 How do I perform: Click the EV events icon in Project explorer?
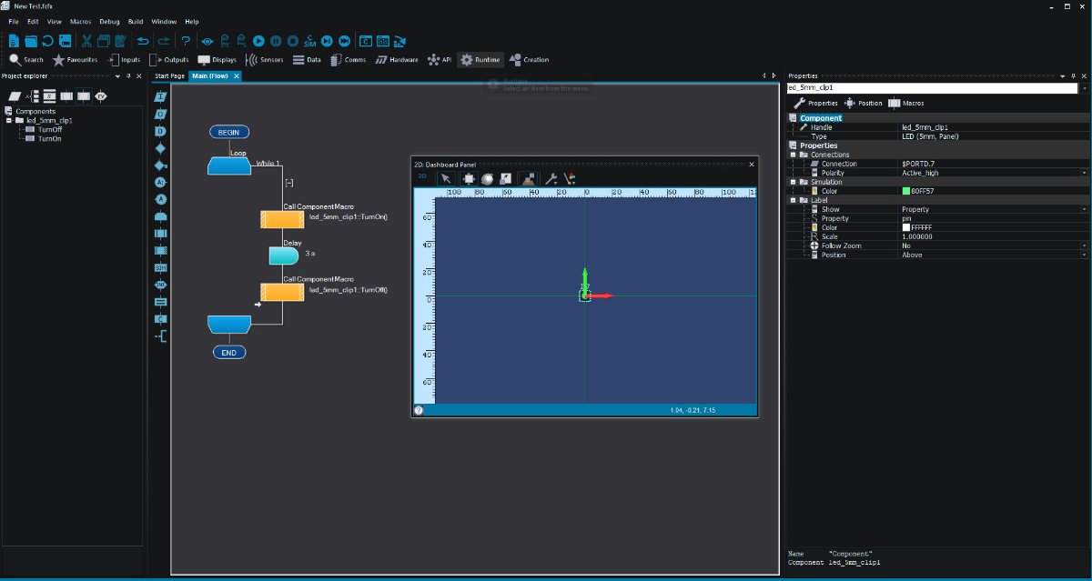[x=101, y=95]
